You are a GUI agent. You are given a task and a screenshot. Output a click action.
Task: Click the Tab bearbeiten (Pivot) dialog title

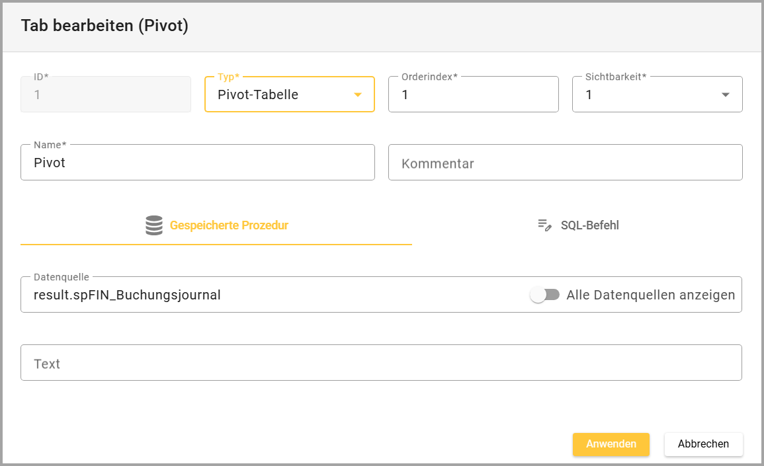click(x=105, y=26)
